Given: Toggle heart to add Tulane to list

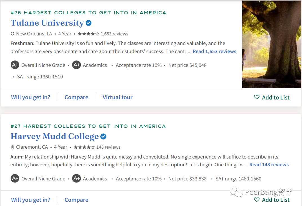Looking at the screenshot, I should 257,97.
